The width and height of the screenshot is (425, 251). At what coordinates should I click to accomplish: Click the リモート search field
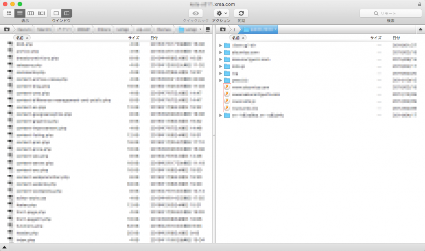(x=391, y=13)
